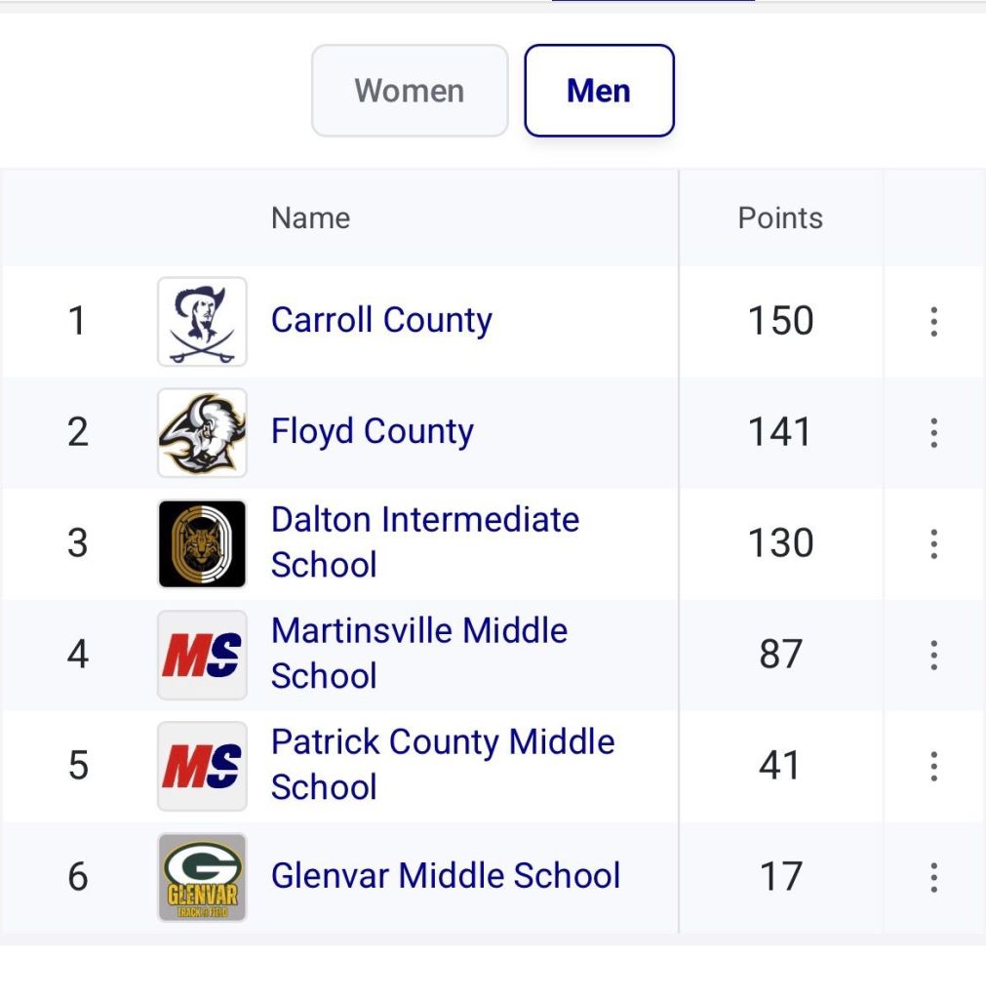Click the Carroll County cavalier logo

pos(202,321)
